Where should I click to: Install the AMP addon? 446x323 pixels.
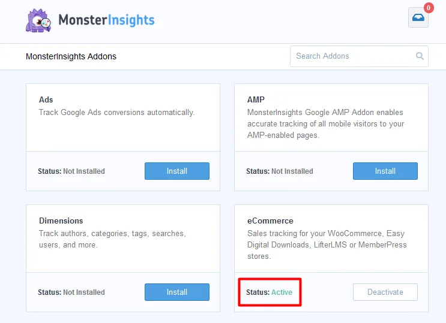click(x=385, y=171)
